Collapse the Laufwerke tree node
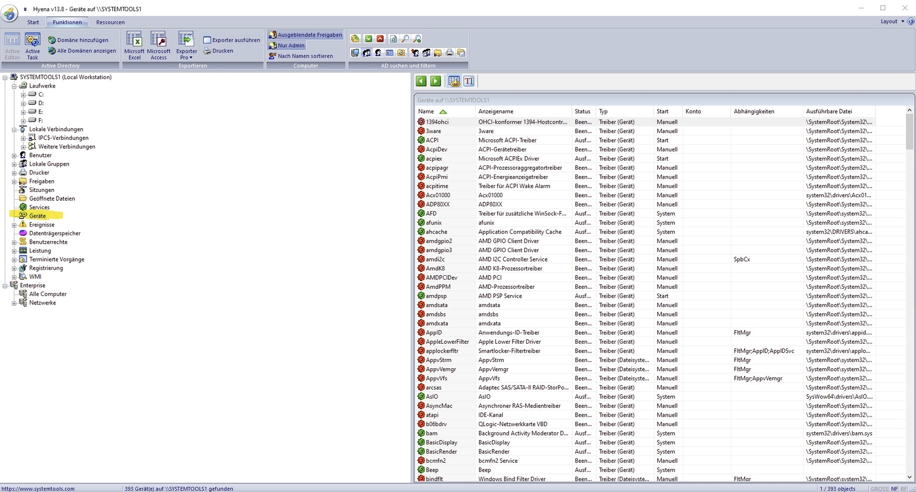 [14, 86]
